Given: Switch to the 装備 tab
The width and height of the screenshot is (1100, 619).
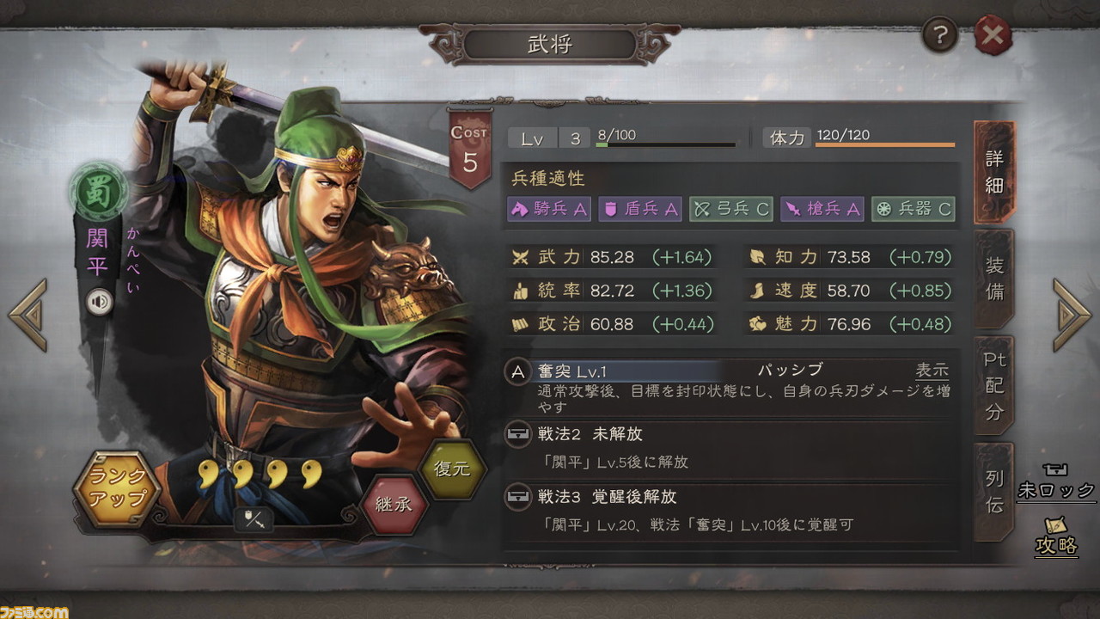Looking at the screenshot, I should (x=994, y=279).
